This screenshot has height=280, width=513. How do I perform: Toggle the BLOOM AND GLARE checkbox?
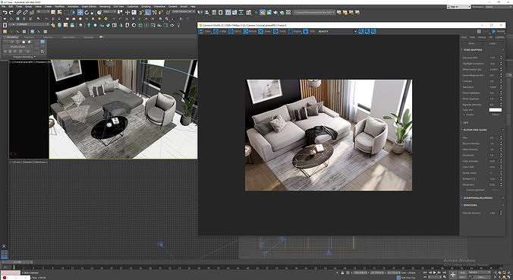[461, 130]
